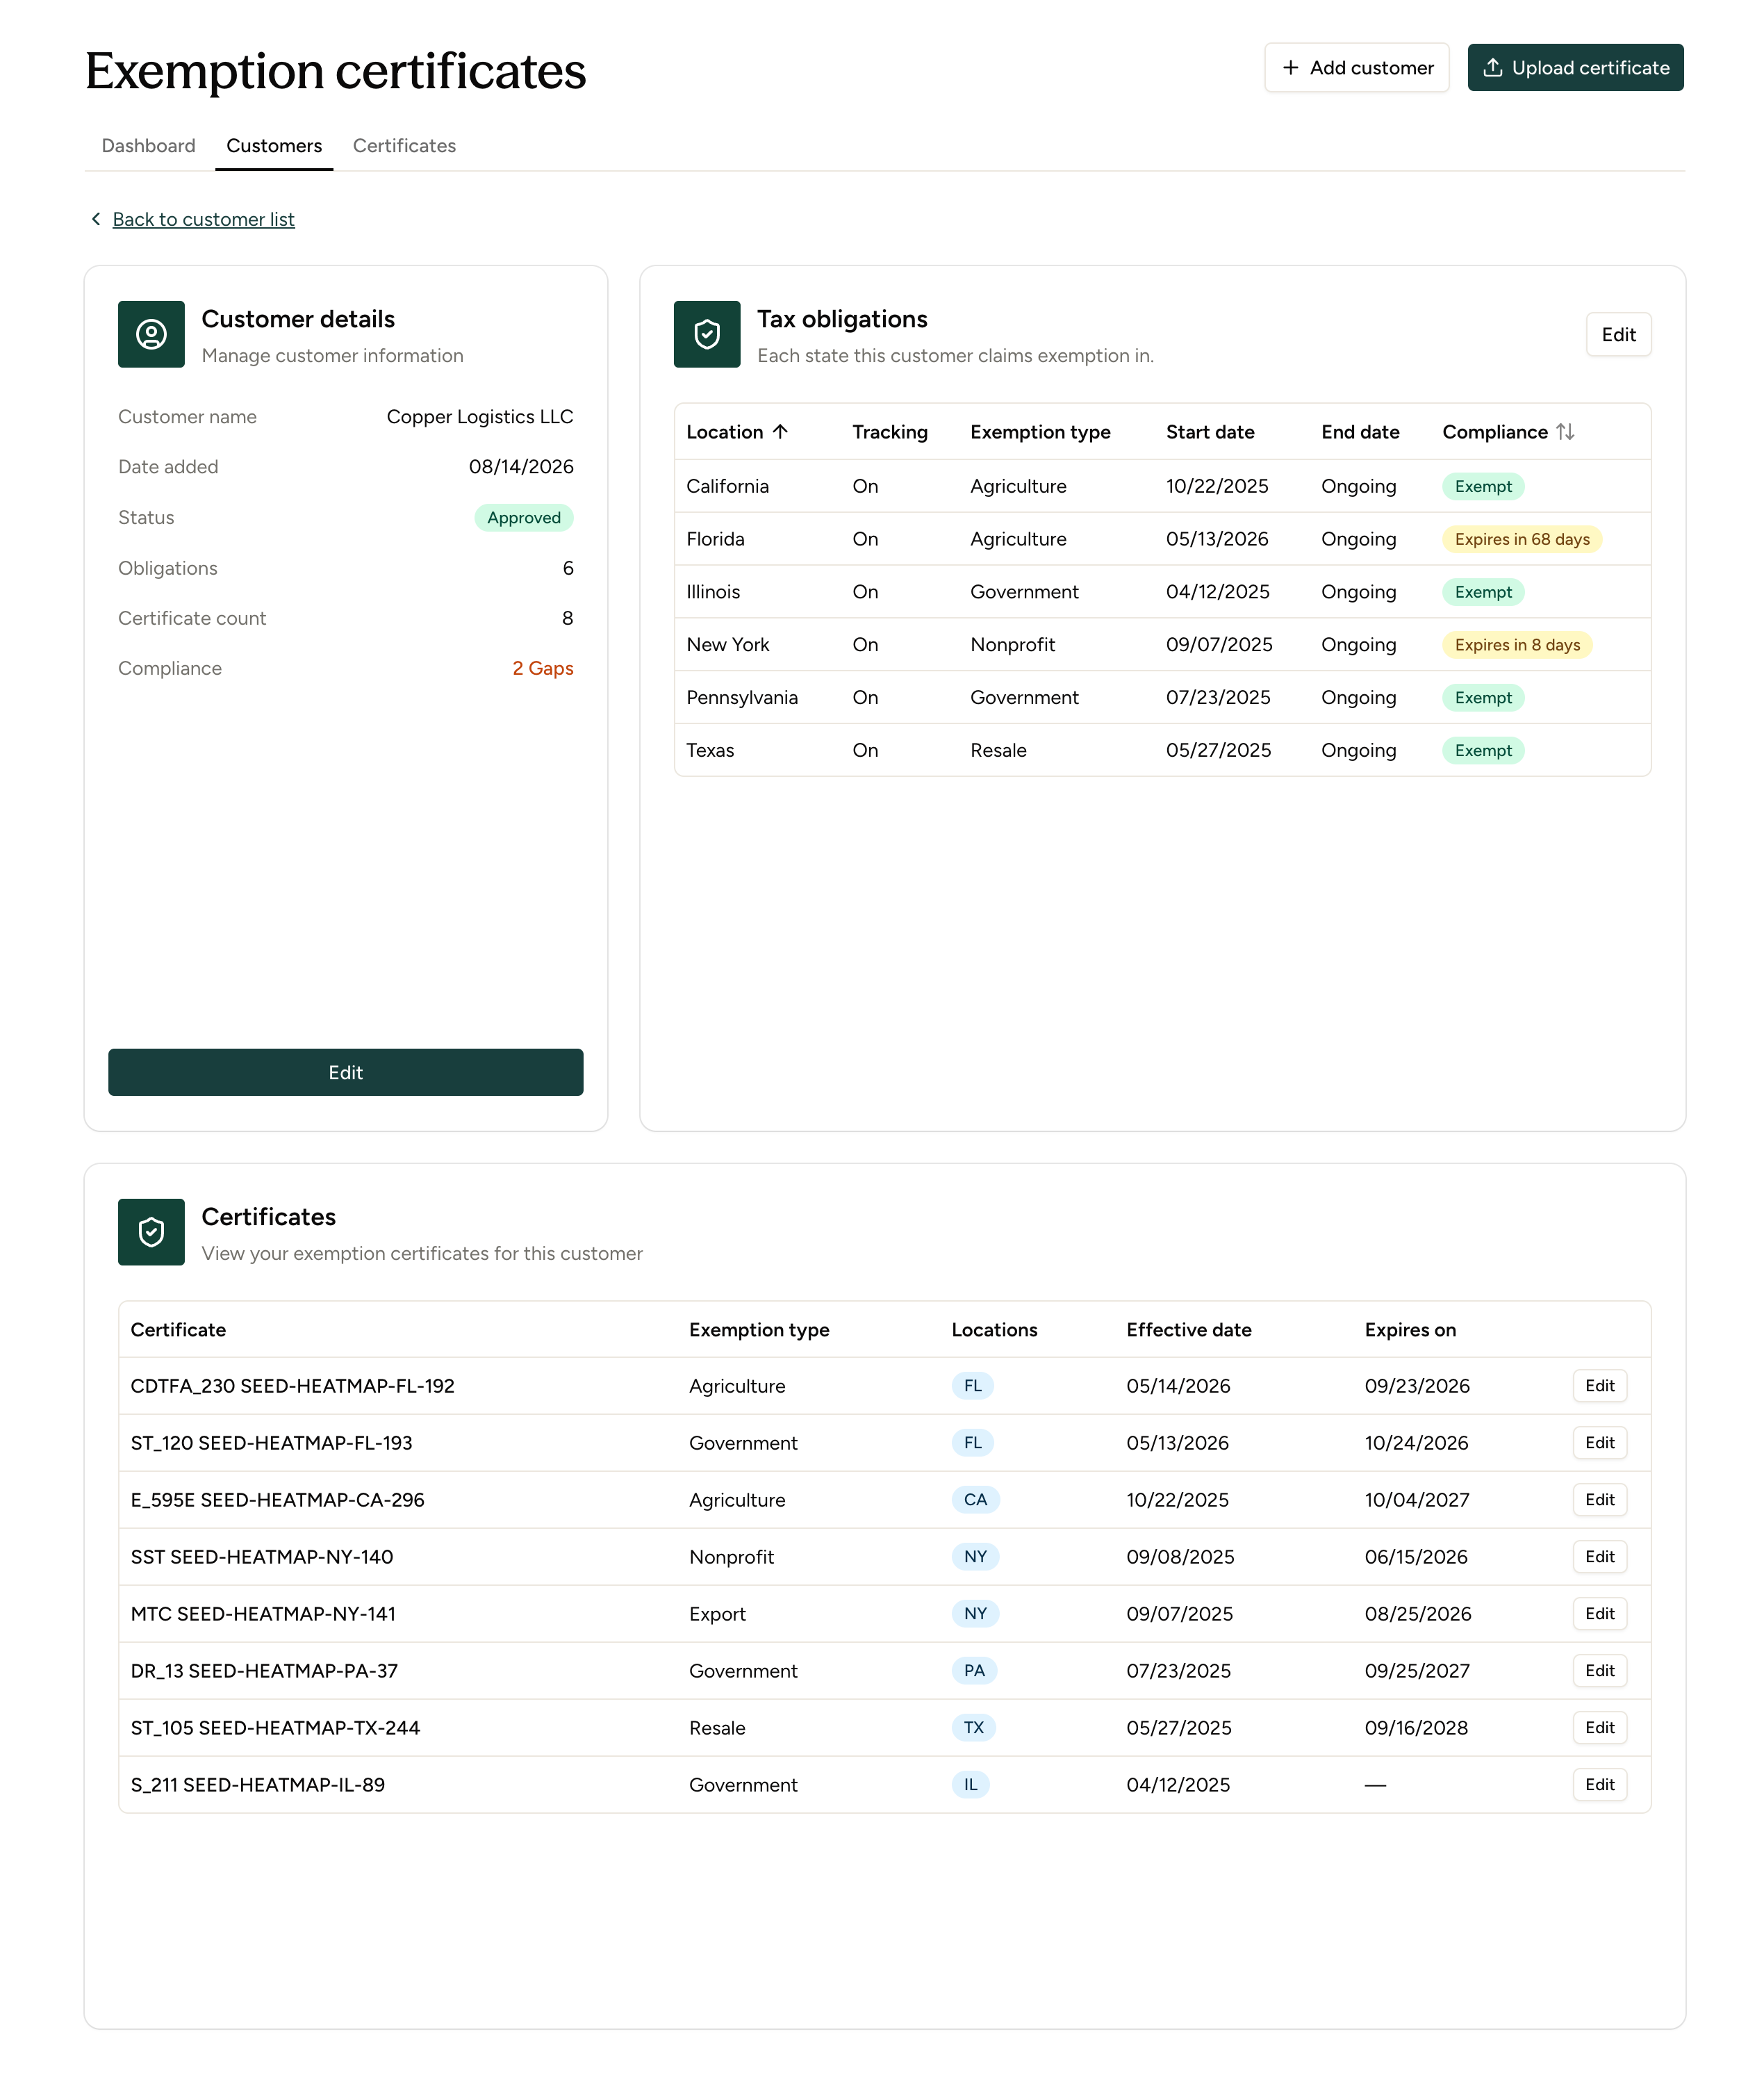Edit the Tax obligations section
1764x2073 pixels.
coord(1619,335)
